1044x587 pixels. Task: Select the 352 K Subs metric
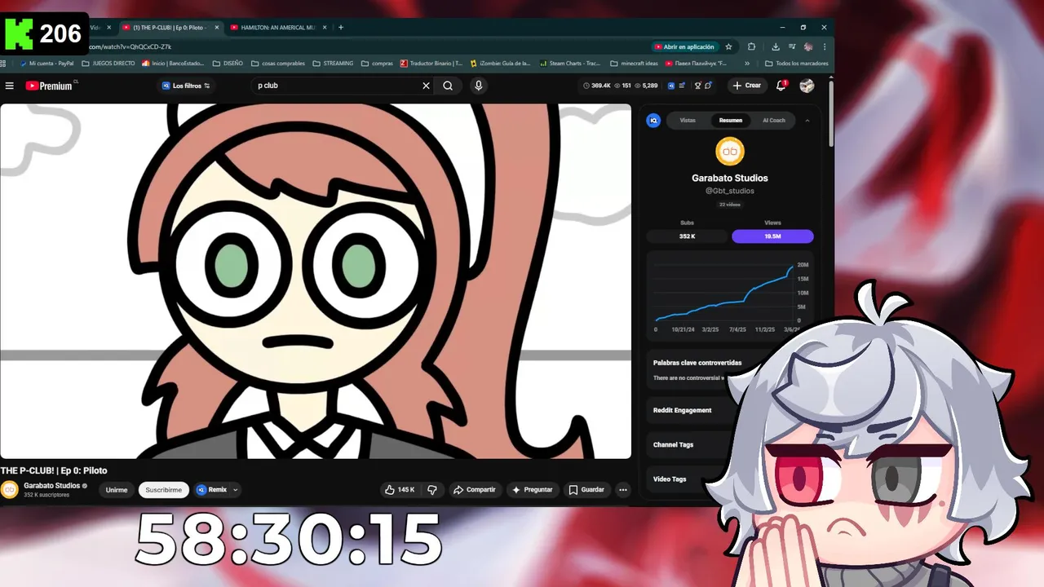[x=687, y=236]
